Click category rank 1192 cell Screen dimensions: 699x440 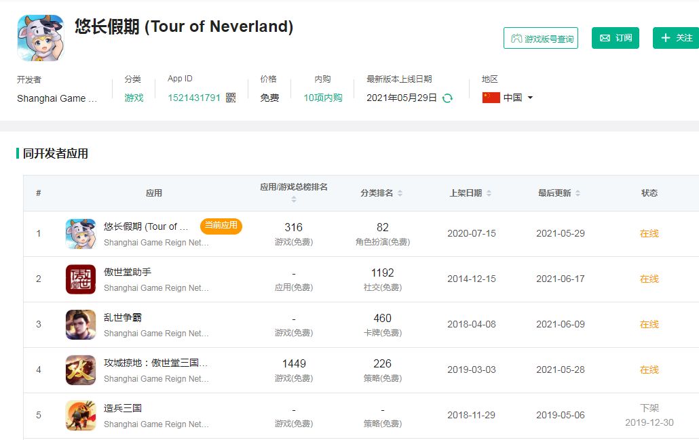[x=383, y=273]
